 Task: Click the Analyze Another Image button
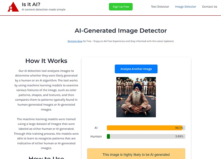pos(136,69)
